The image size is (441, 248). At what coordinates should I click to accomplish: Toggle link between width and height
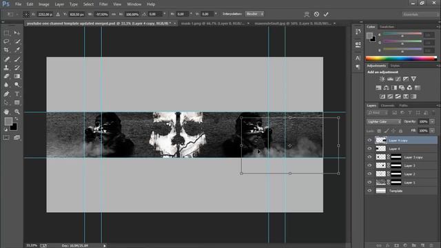[x=114, y=14]
